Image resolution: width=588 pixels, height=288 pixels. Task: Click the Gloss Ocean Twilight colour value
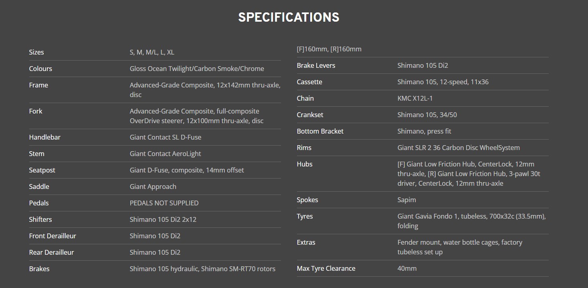tap(196, 69)
